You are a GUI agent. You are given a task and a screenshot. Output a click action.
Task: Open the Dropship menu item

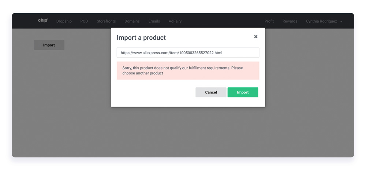click(x=64, y=21)
